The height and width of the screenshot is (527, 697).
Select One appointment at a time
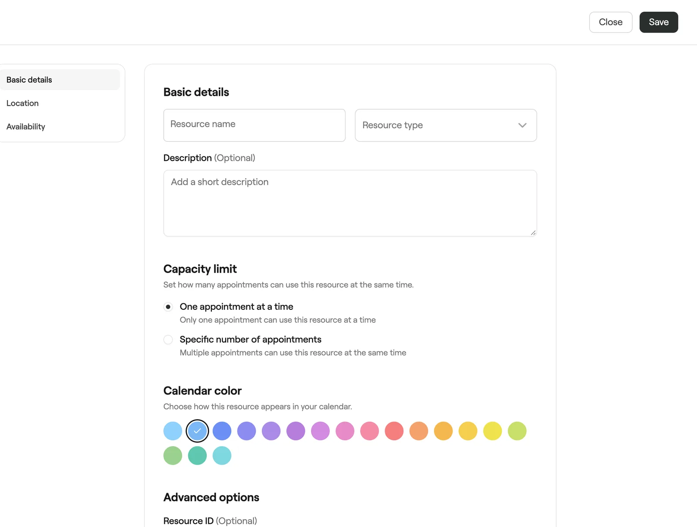point(168,307)
